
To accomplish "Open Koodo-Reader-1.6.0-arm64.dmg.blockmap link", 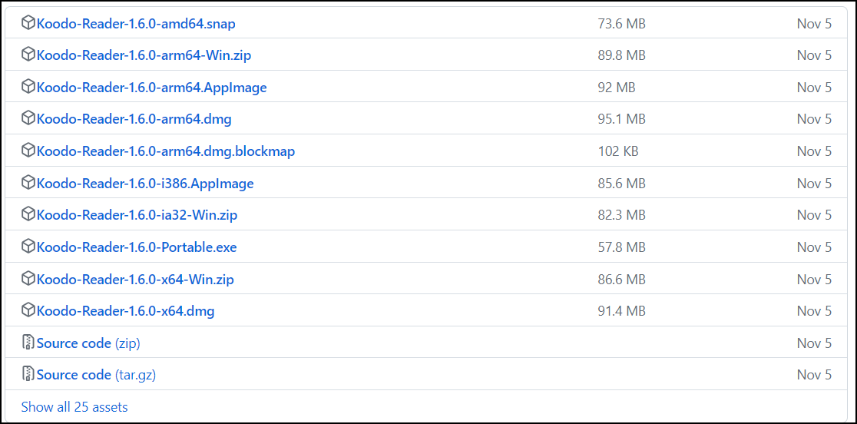I will [x=166, y=151].
